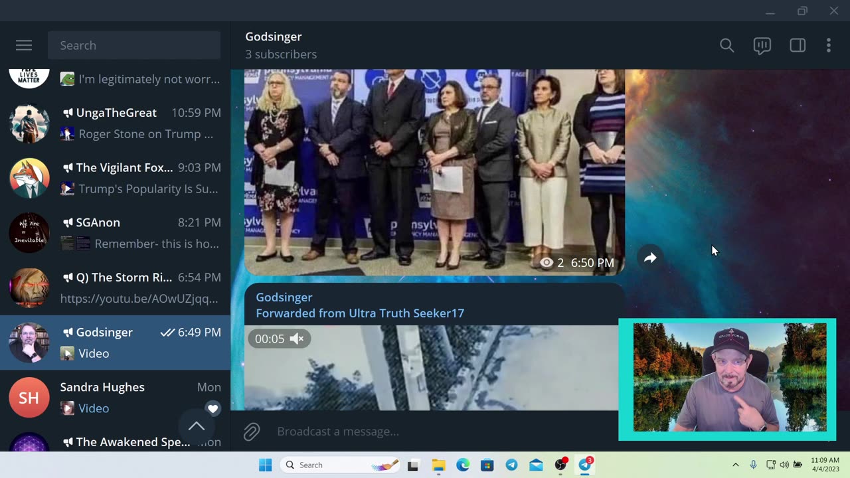The width and height of the screenshot is (850, 478).
Task: Open Task View on the taskbar
Action: coord(412,465)
